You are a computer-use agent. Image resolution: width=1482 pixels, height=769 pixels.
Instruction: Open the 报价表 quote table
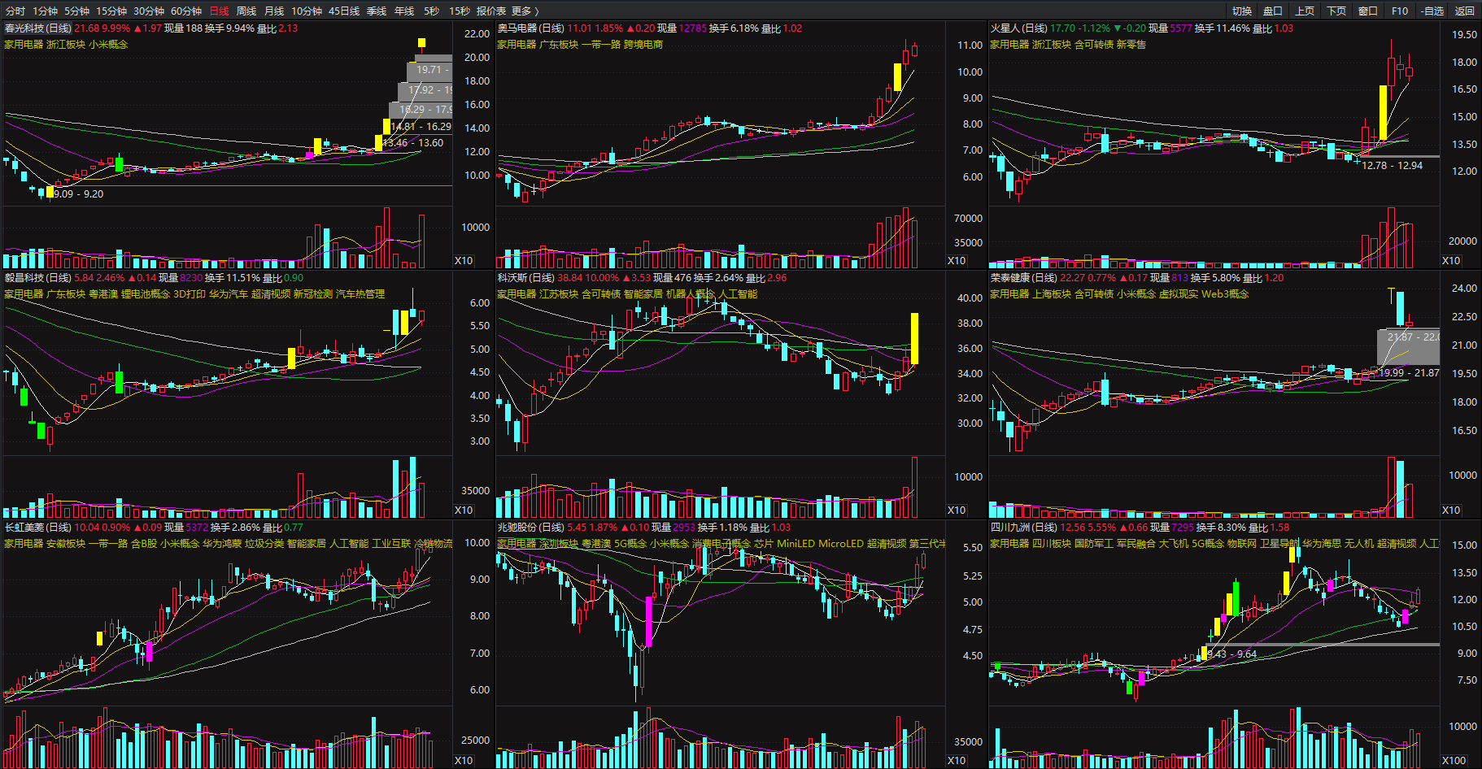coord(491,11)
